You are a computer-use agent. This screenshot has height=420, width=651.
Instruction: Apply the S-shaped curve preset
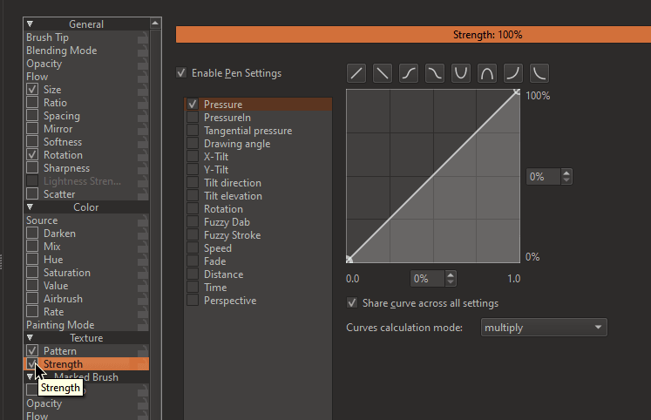(409, 73)
